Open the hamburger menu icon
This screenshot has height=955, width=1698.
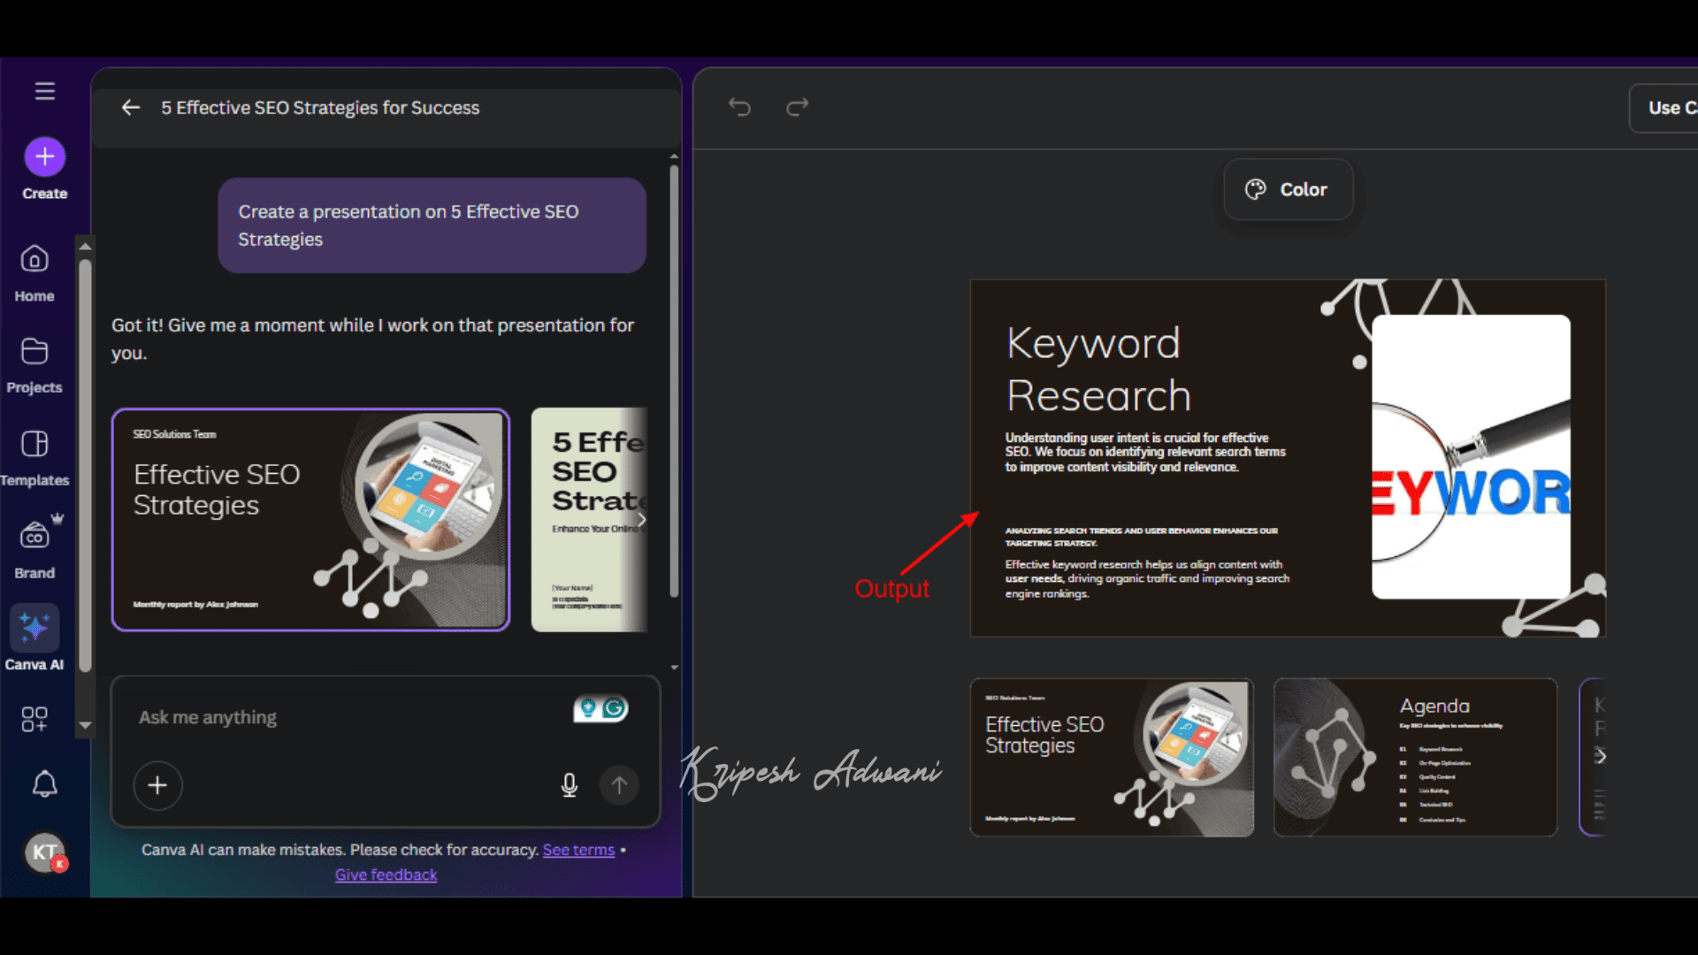(x=44, y=90)
